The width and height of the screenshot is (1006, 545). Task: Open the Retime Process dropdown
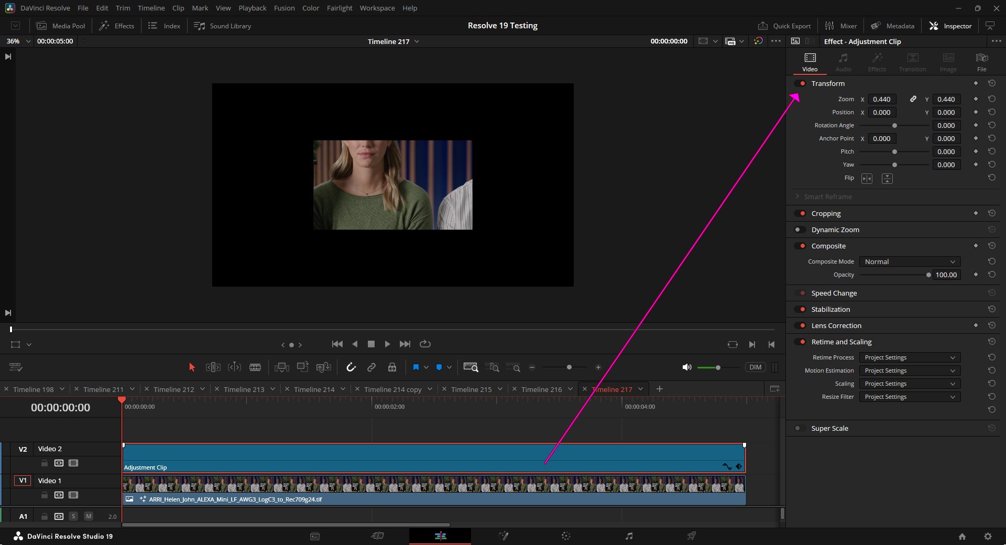[910, 357]
